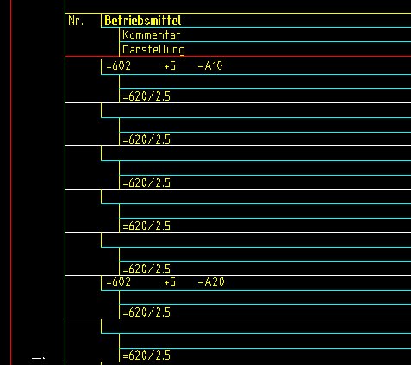
Task: Select the Darstellung row label
Action: pos(153,50)
